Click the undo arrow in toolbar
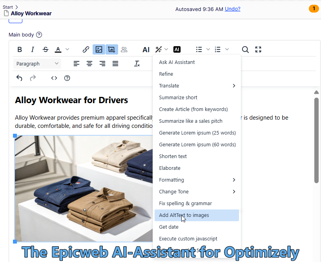The height and width of the screenshot is (262, 321). (19, 78)
